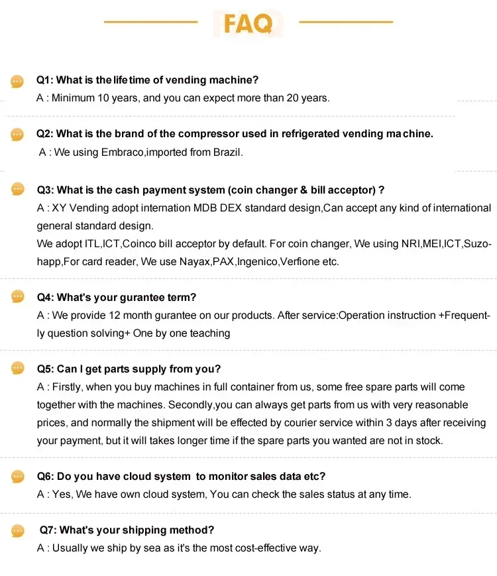
Task: Click the Embraco imported from Brazil answer
Action: (141, 152)
